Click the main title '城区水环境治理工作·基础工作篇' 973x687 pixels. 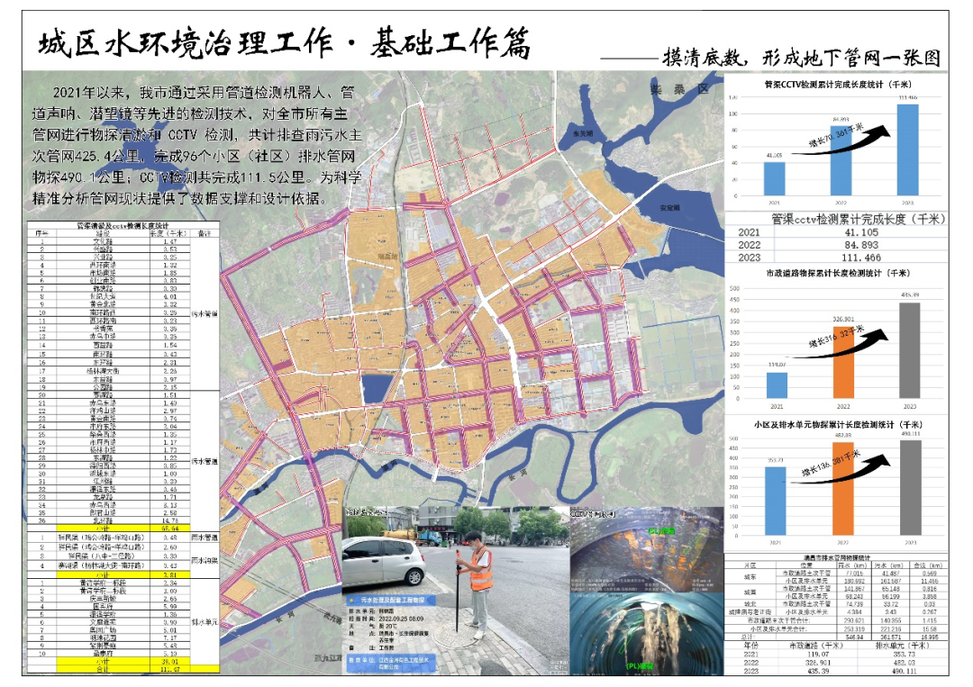tap(285, 43)
